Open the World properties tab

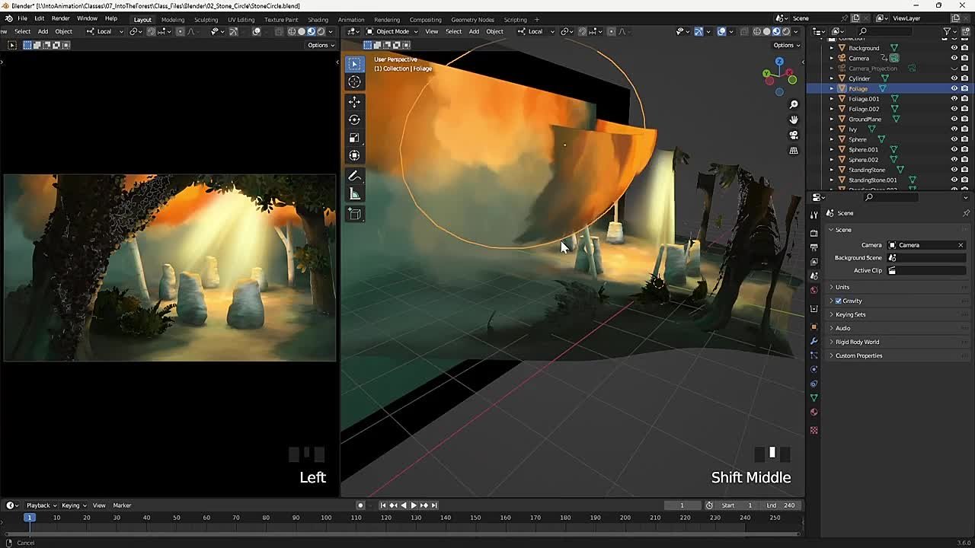point(814,290)
